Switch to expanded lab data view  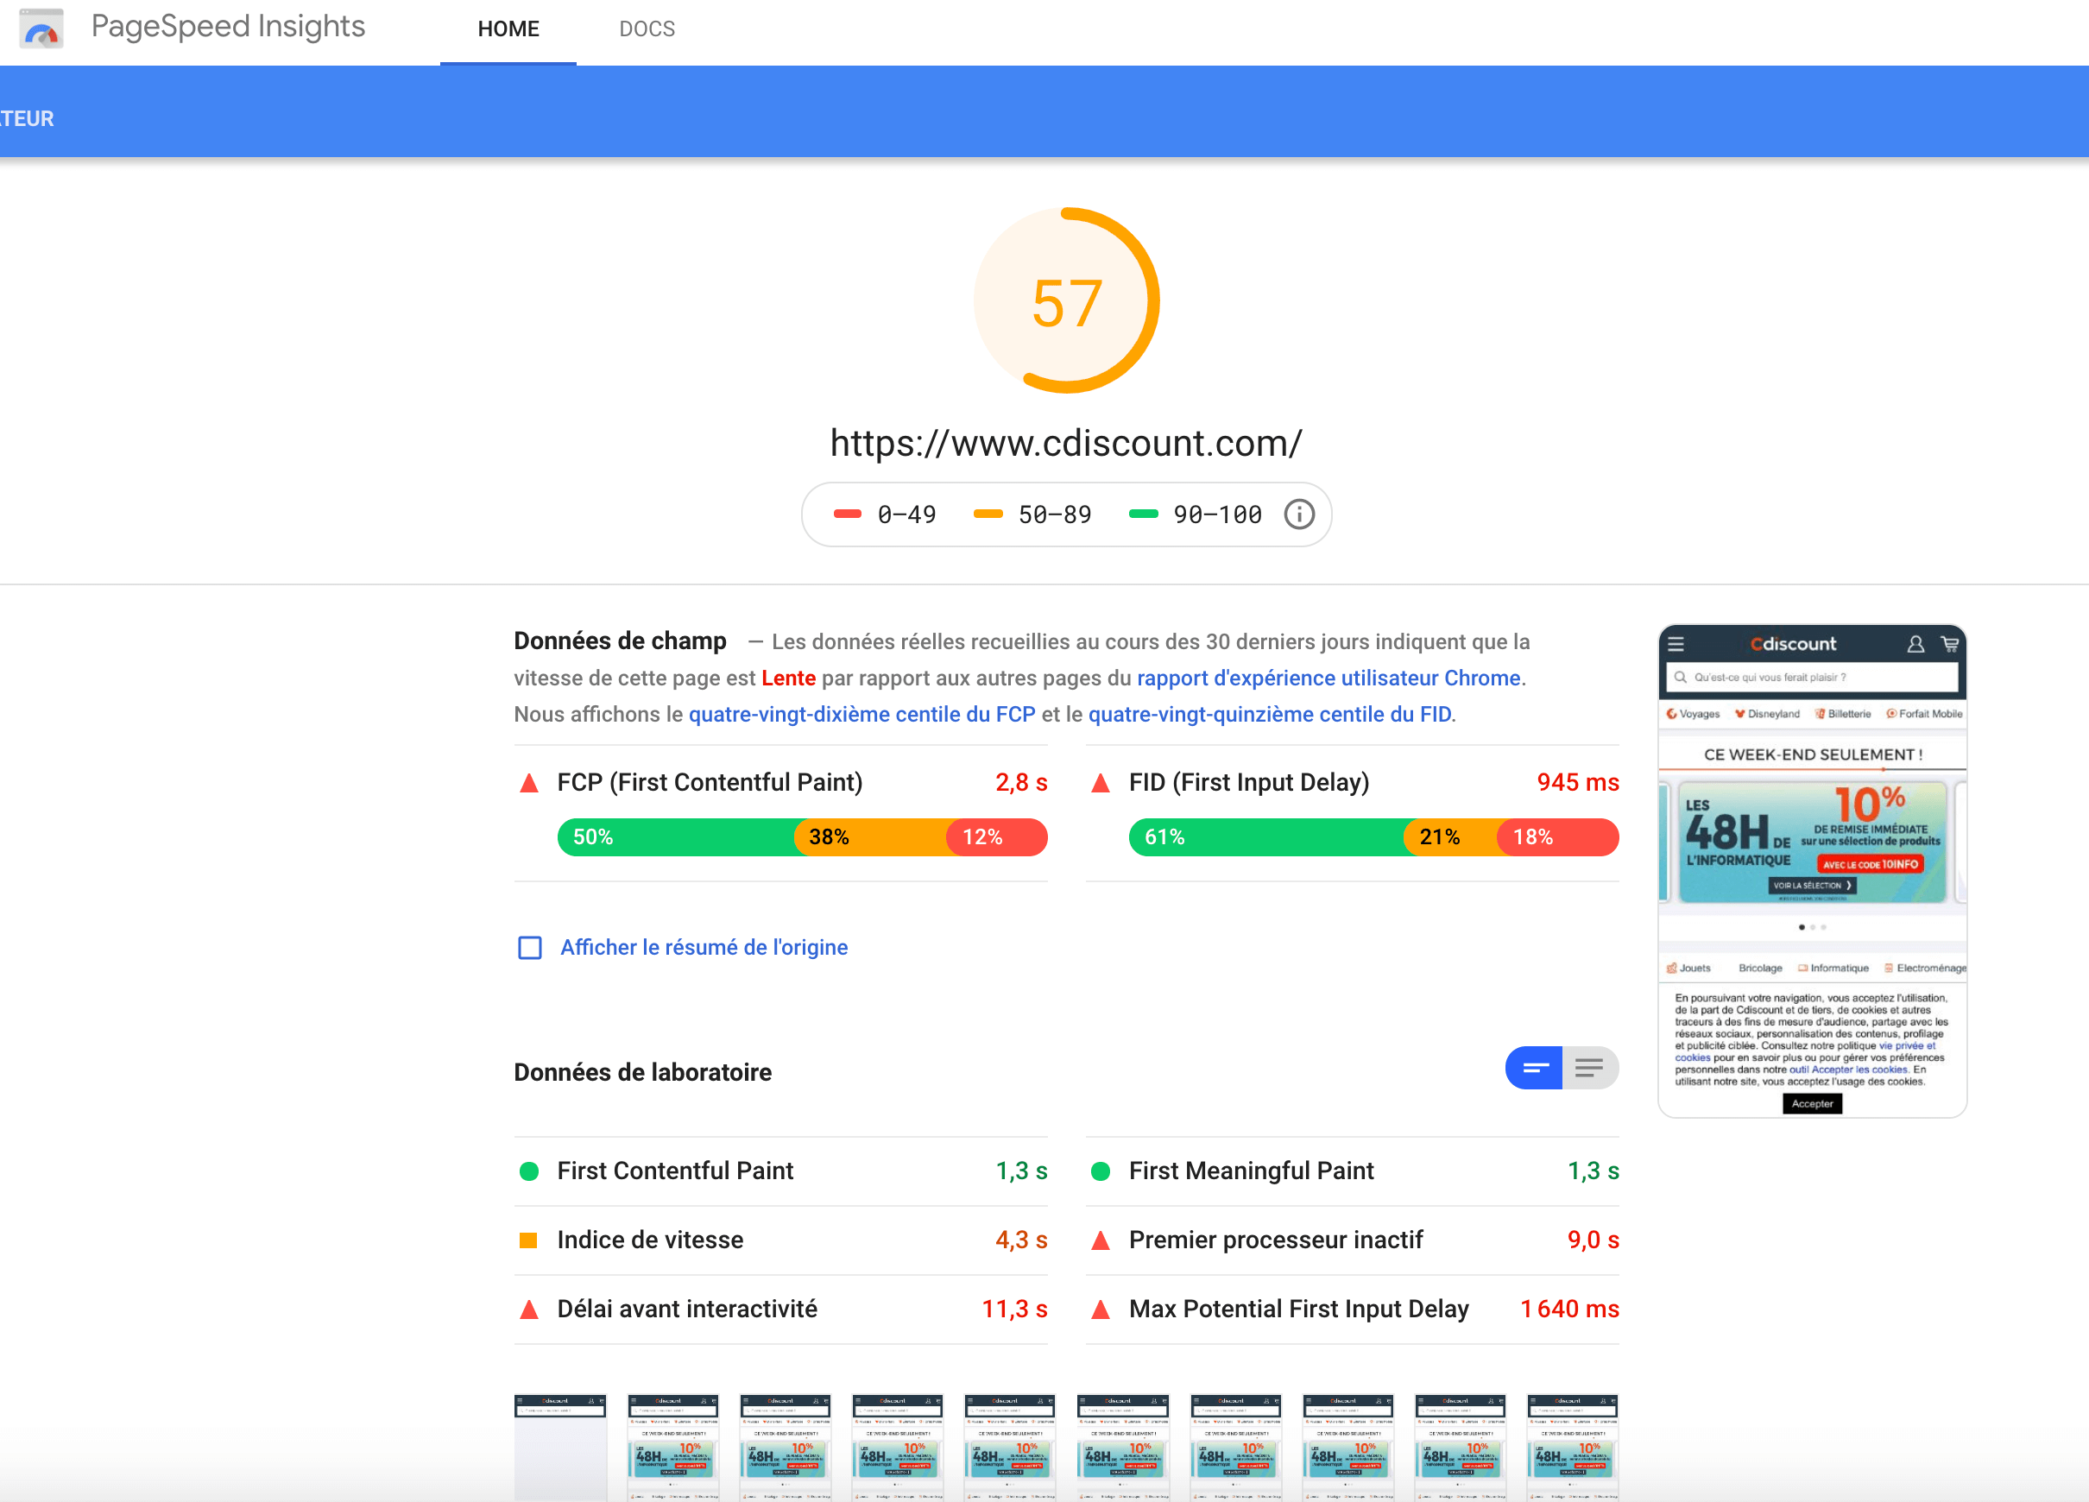(1590, 1069)
